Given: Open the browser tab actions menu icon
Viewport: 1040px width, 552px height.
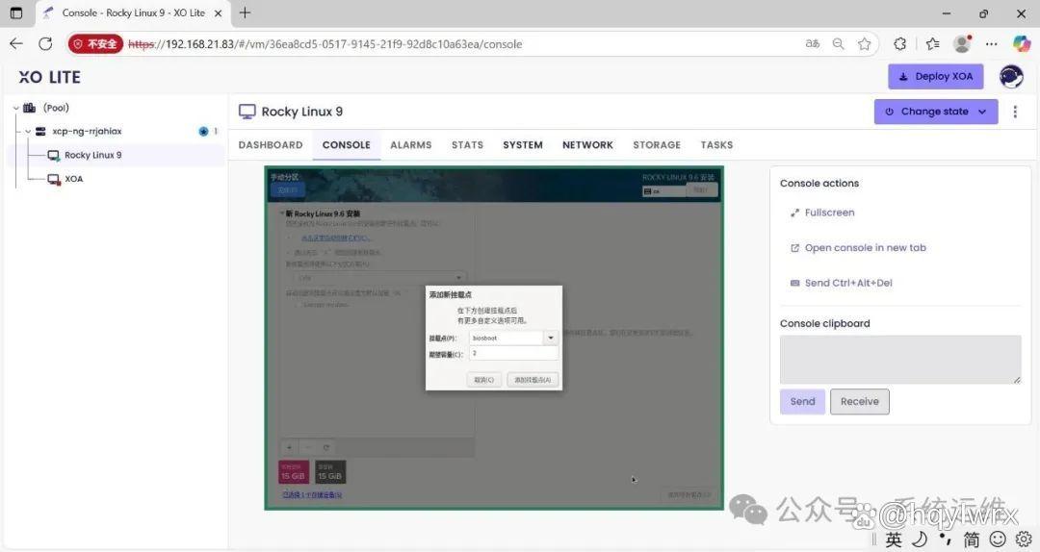Looking at the screenshot, I should point(16,13).
